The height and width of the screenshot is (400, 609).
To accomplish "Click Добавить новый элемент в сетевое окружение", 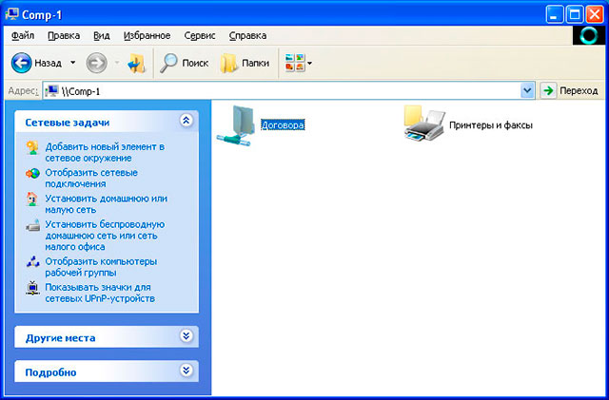I will point(105,152).
